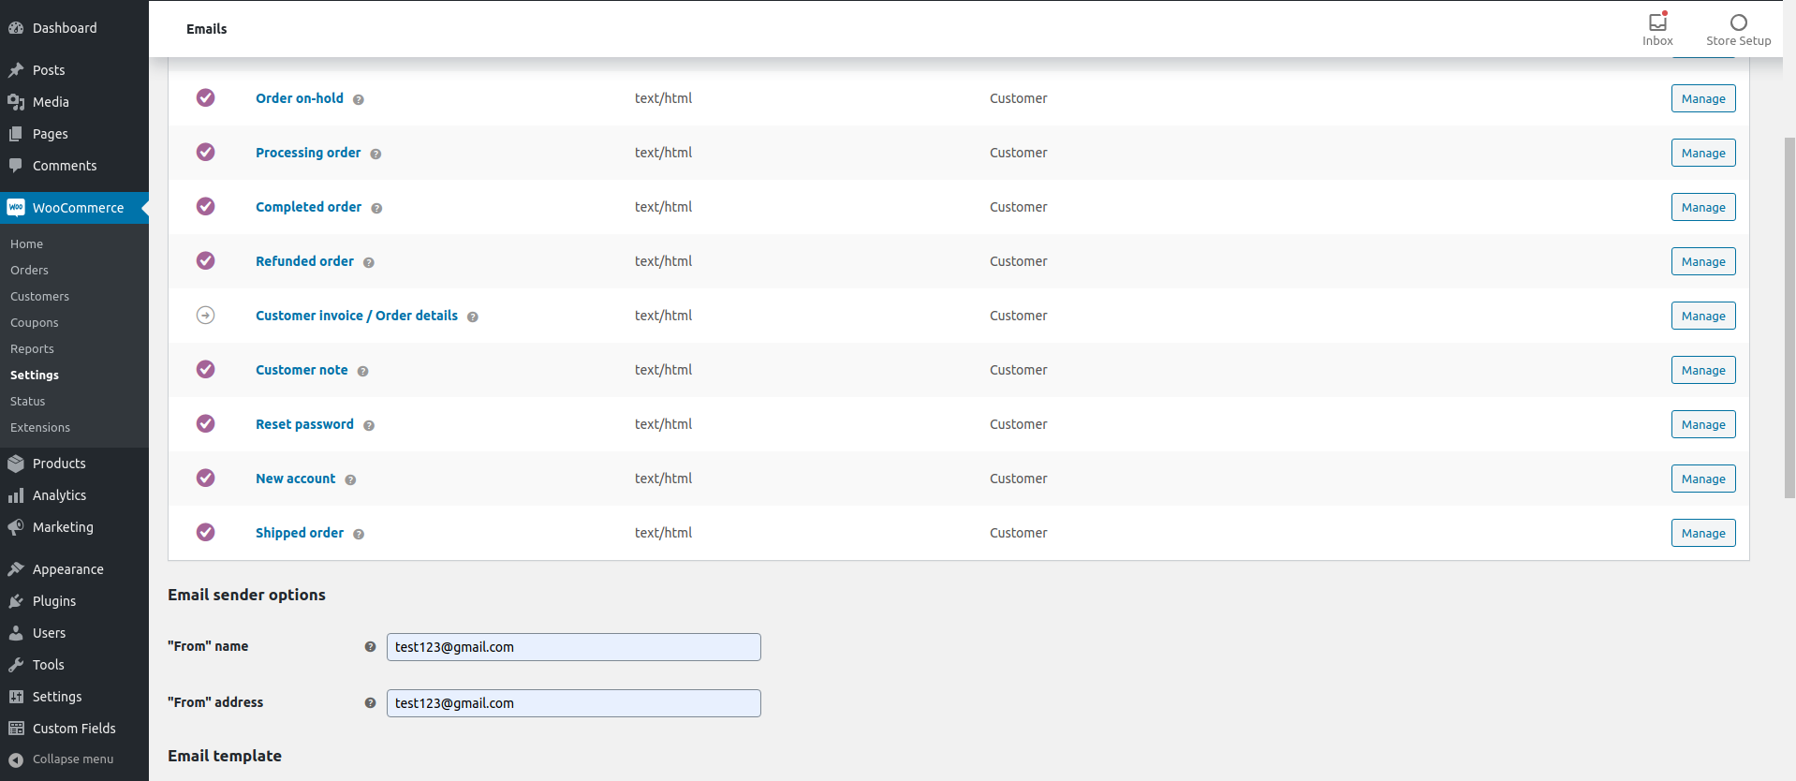This screenshot has width=1796, height=781.
Task: Click the Plugins plug icon
Action: 16,601
